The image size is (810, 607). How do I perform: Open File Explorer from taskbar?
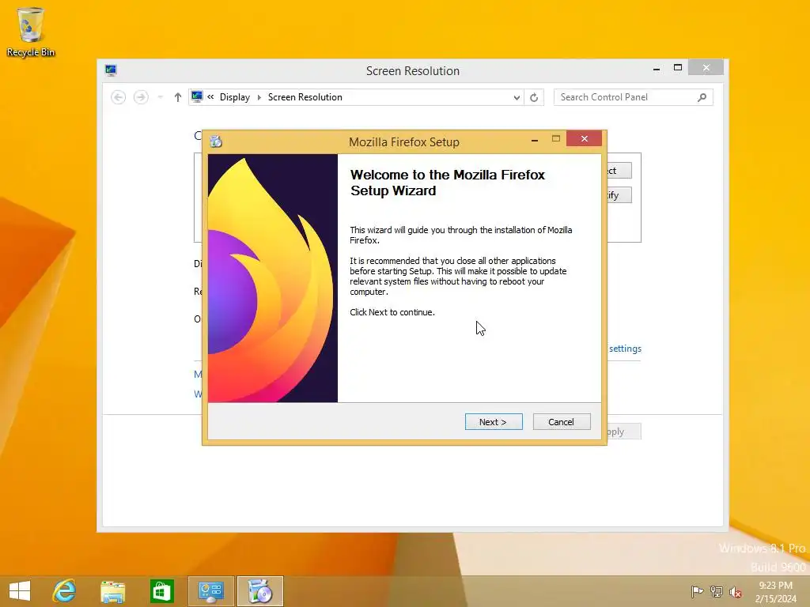(112, 591)
